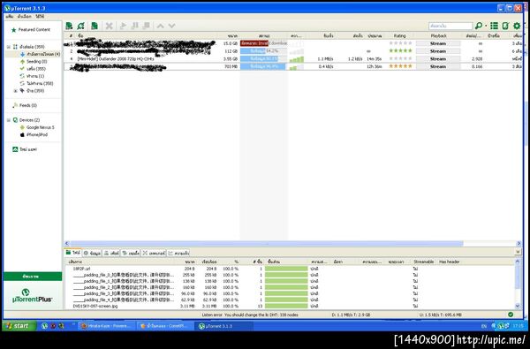Open the first menu in menu bar
Image resolution: width=530 pixels, height=349 pixels.
(x=10, y=16)
